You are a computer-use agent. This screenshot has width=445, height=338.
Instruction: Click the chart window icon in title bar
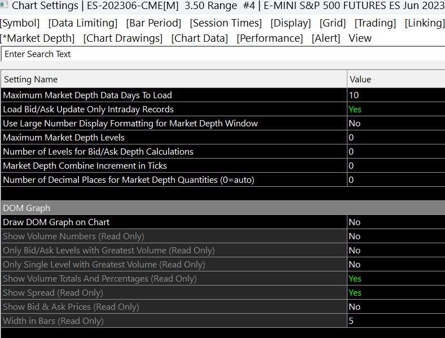4,5
